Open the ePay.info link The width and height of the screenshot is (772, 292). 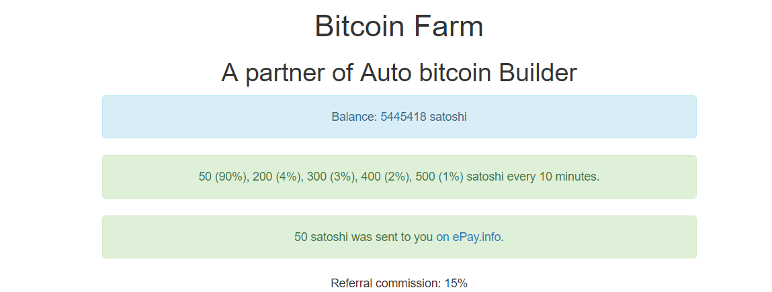point(469,237)
